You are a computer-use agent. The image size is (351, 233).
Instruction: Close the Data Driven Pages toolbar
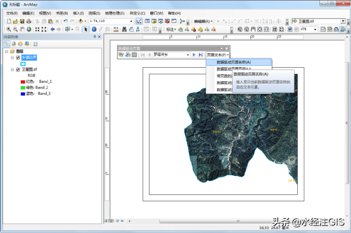coord(227,49)
